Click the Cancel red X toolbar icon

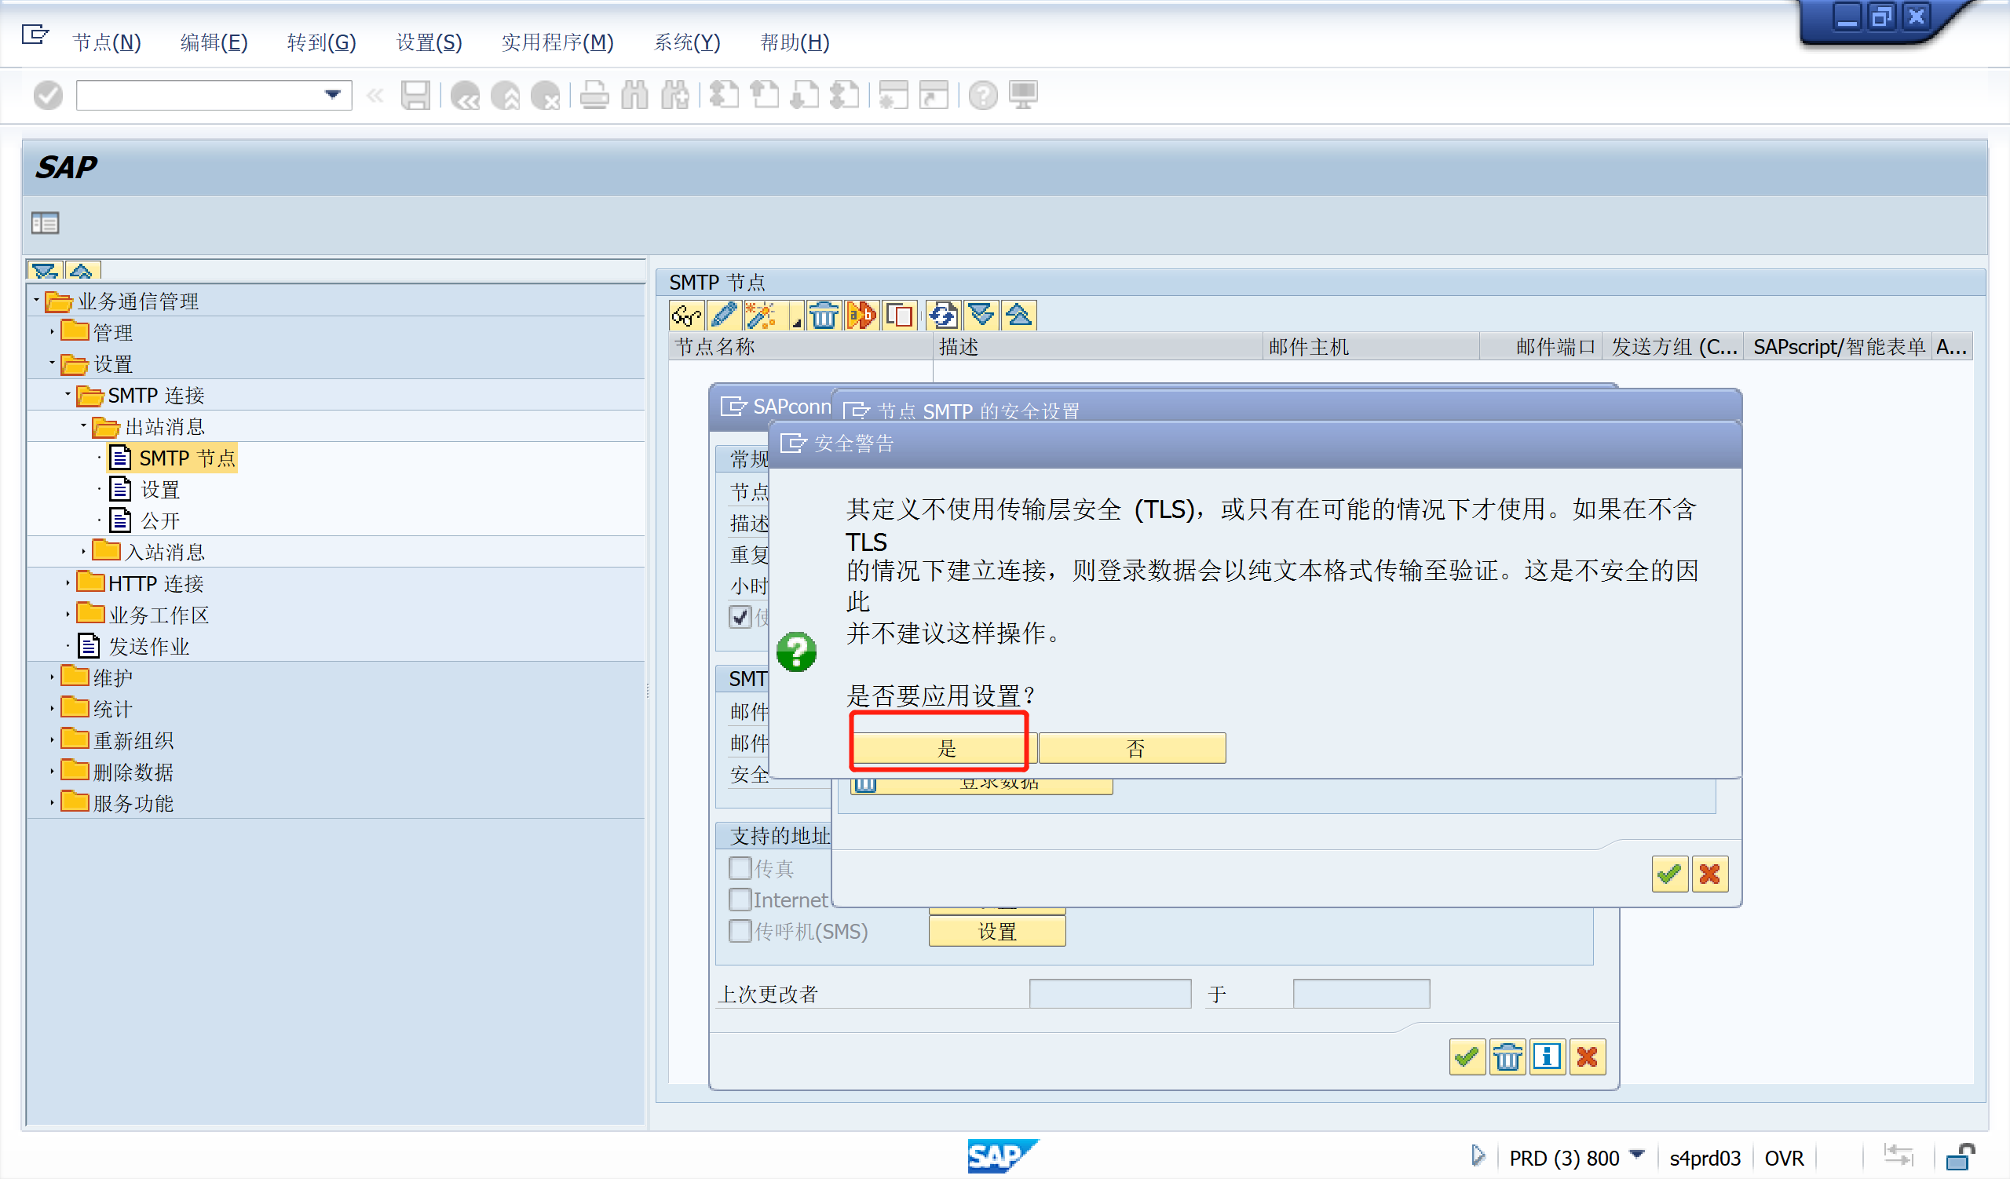(546, 96)
